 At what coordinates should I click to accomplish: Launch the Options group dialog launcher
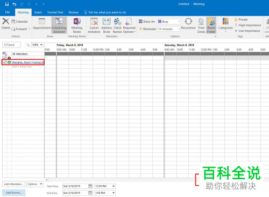215,37
